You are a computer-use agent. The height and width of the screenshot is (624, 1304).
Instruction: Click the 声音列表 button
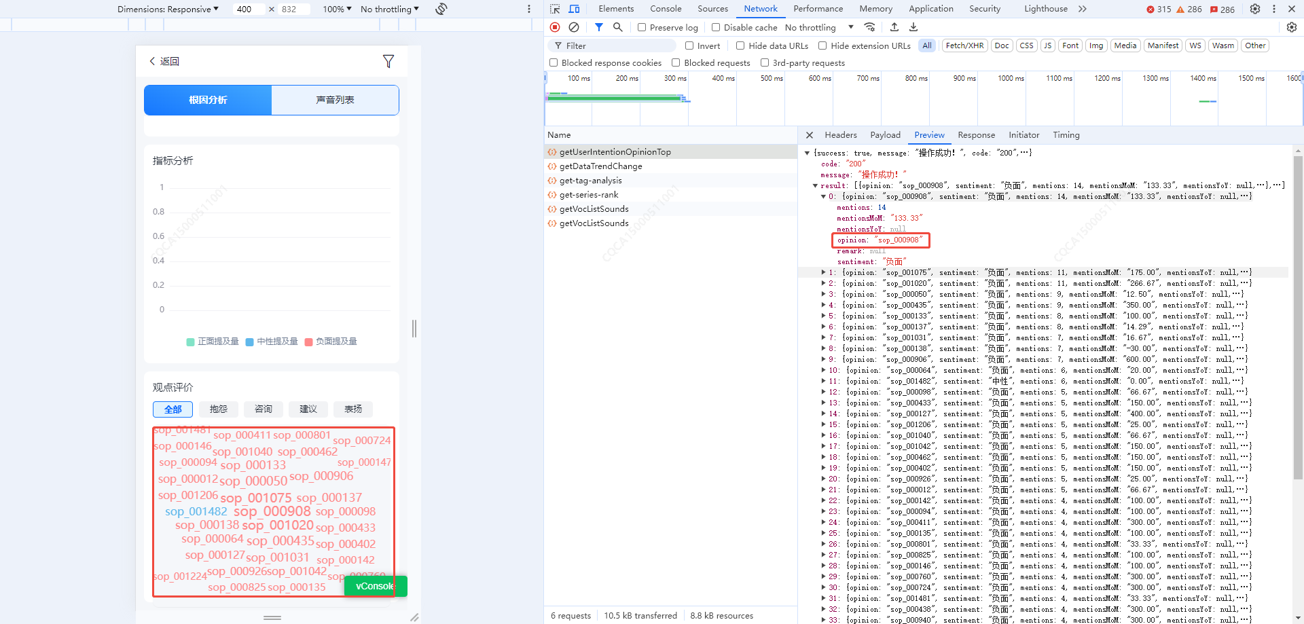click(335, 100)
